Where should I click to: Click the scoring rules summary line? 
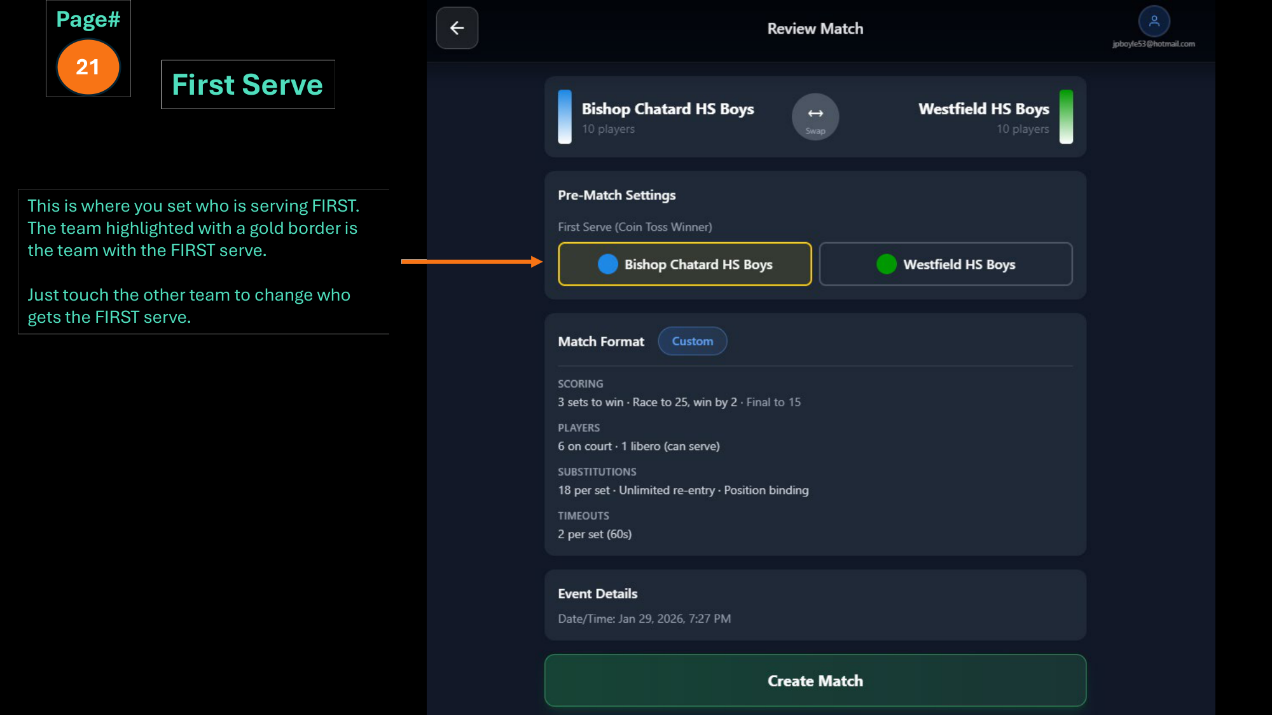(x=679, y=402)
